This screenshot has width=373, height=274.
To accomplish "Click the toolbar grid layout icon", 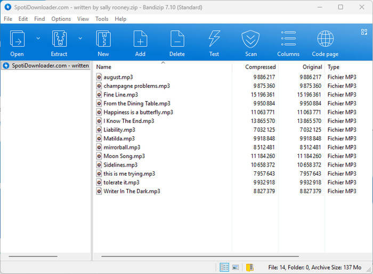I will click(364, 32).
